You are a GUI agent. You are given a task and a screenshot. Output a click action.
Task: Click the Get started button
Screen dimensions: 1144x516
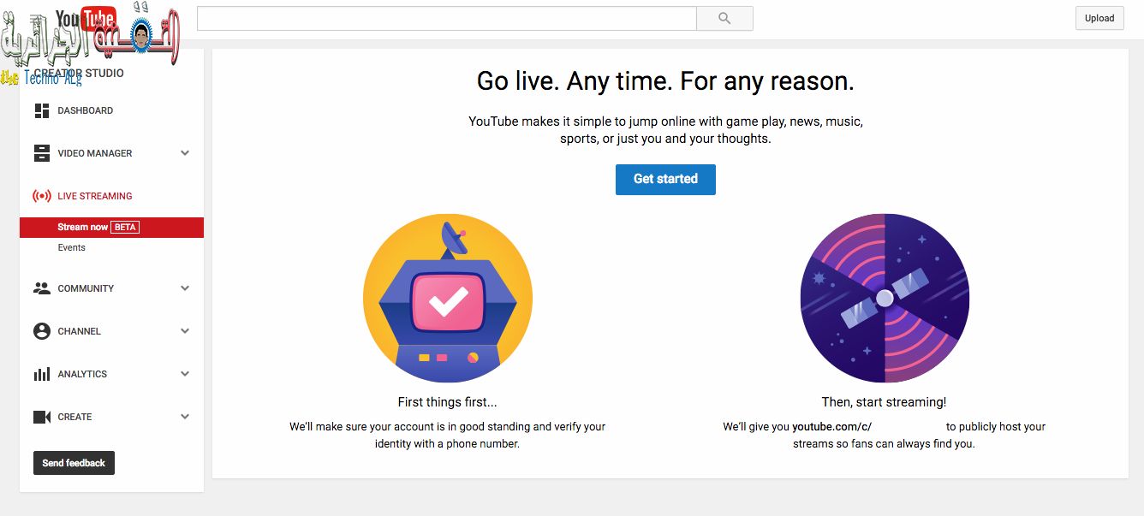tap(665, 179)
